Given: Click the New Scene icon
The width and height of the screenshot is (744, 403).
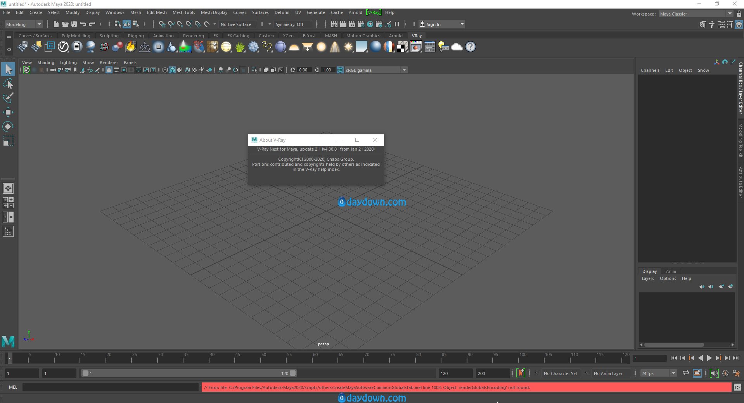Looking at the screenshot, I should [x=56, y=24].
